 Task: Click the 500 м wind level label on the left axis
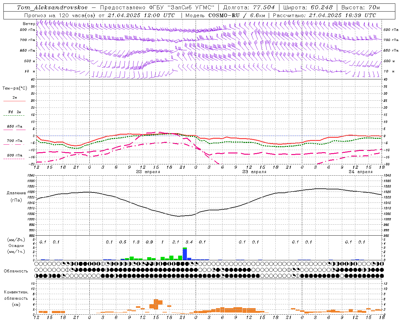click(30, 61)
